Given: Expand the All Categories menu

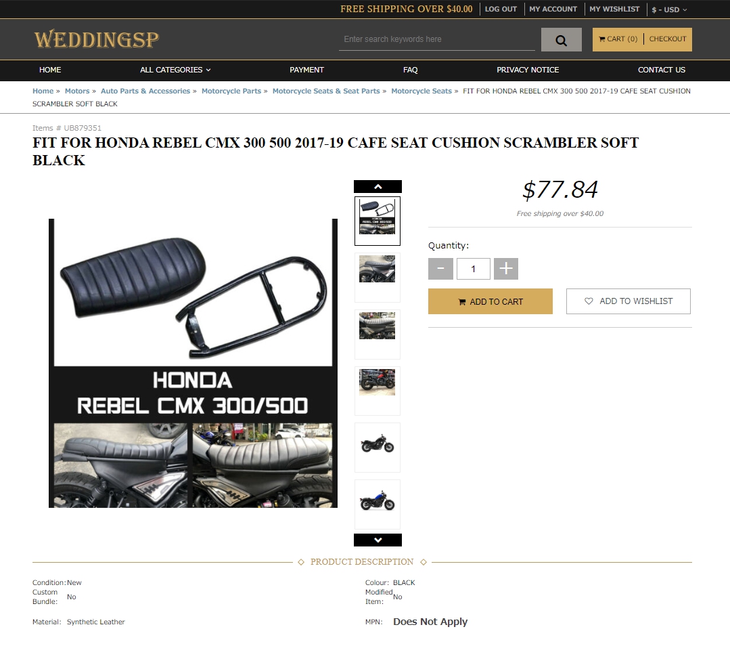Looking at the screenshot, I should pyautogui.click(x=175, y=70).
